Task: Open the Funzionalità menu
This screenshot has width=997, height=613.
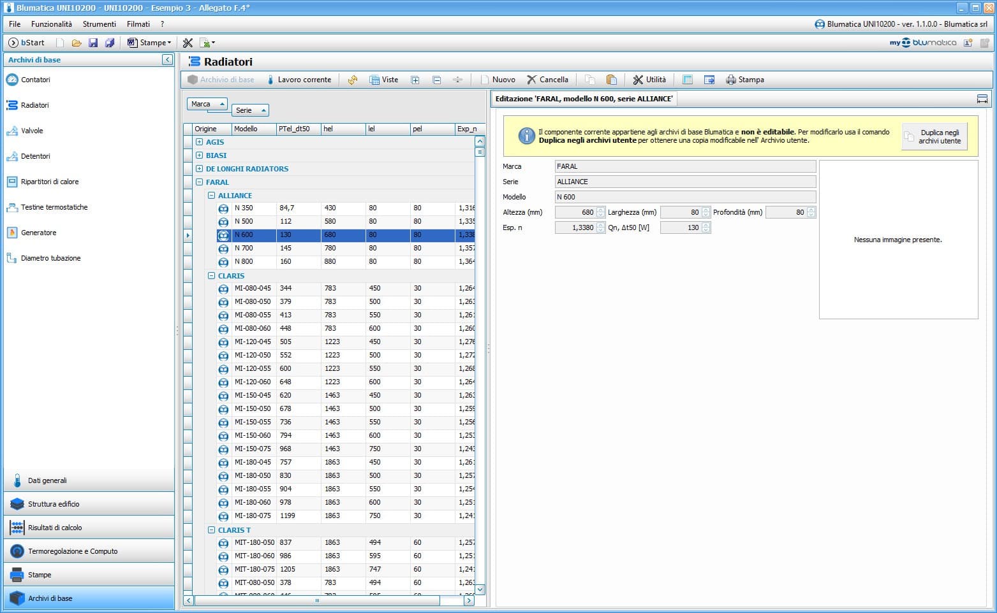Action: click(52, 24)
